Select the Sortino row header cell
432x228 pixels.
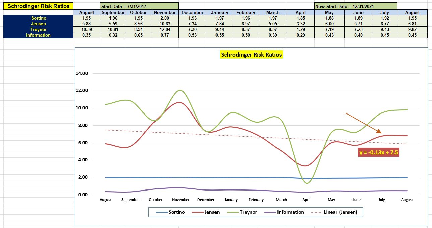(x=39, y=18)
